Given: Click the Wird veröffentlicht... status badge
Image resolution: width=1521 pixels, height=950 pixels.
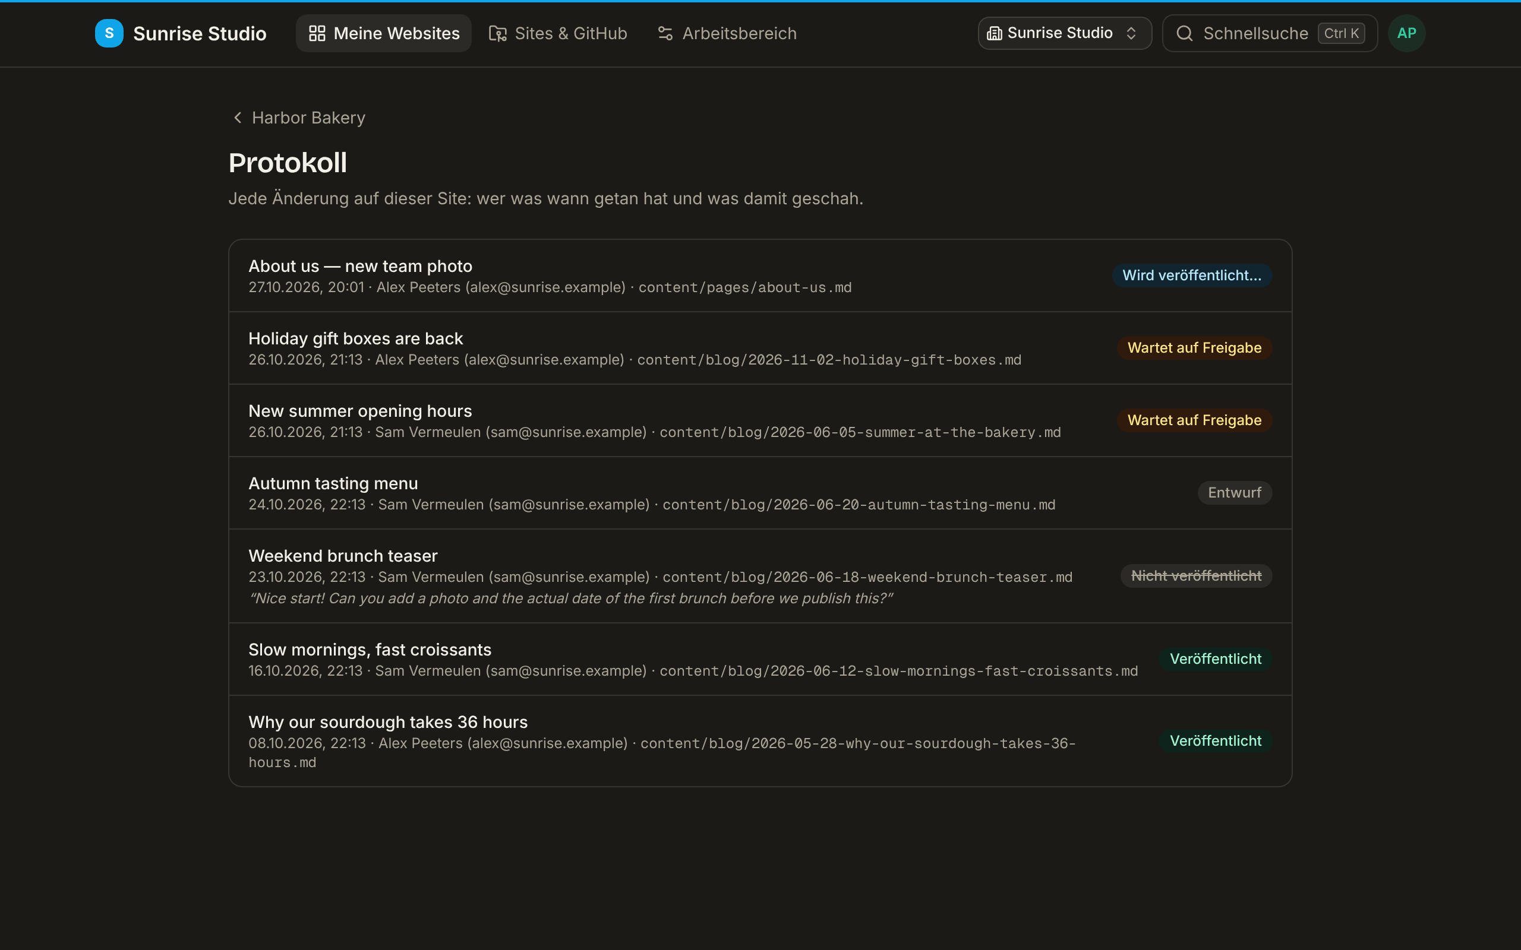Looking at the screenshot, I should click(x=1192, y=275).
